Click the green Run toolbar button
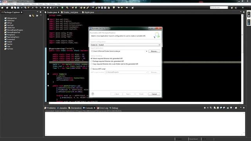Image resolution: width=251 pixels, height=141 pixels. (62, 7)
